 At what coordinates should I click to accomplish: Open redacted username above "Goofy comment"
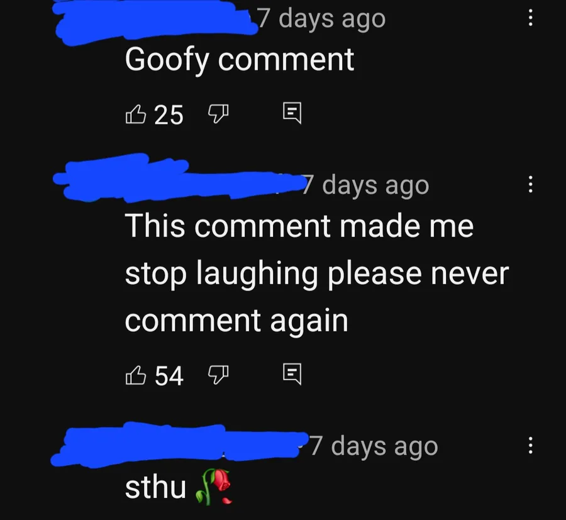coord(155,21)
